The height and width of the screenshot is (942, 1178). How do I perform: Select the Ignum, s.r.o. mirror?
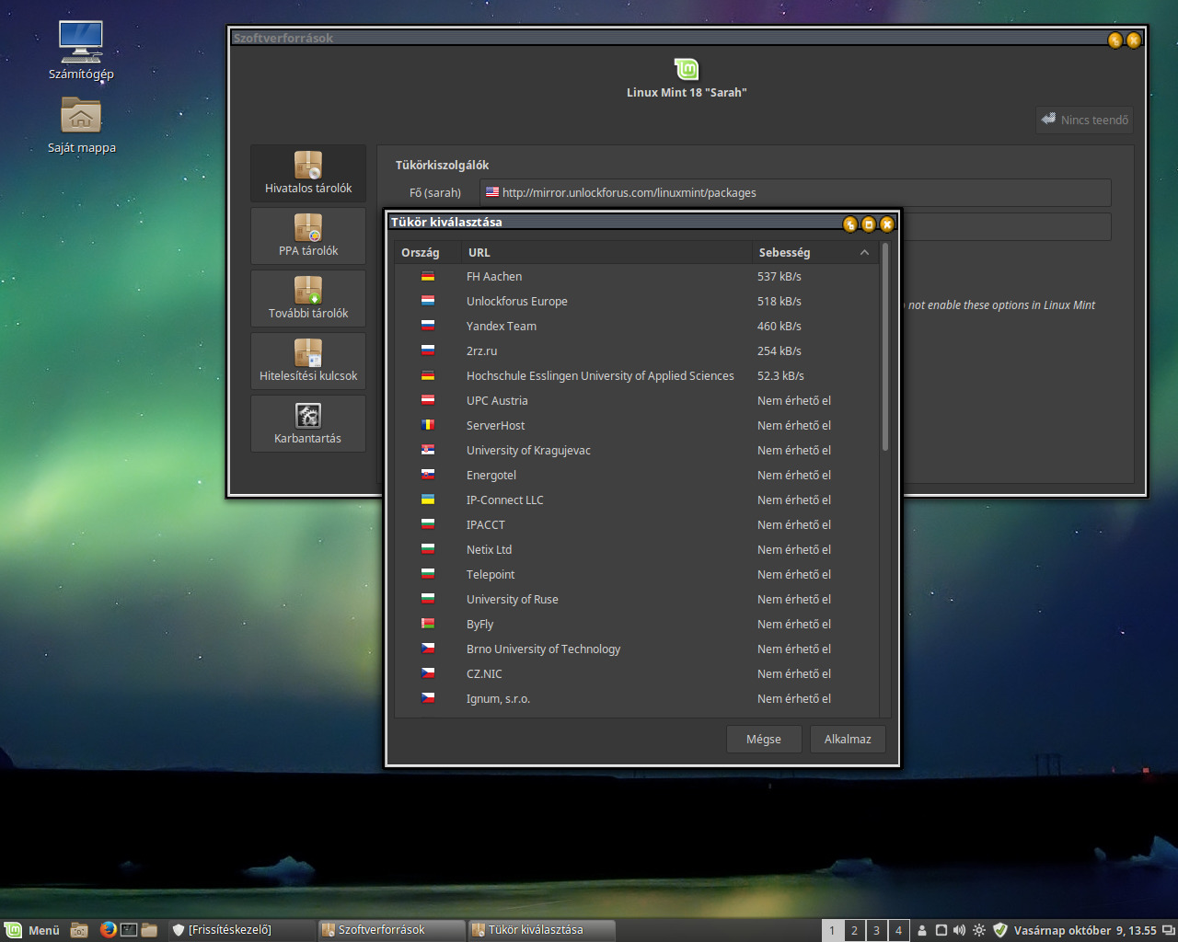[x=636, y=698]
